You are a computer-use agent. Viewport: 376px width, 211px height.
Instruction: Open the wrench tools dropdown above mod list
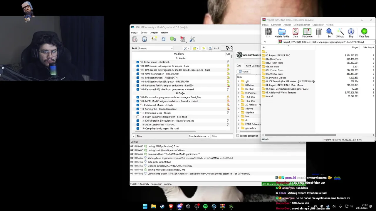pyautogui.click(x=187, y=48)
